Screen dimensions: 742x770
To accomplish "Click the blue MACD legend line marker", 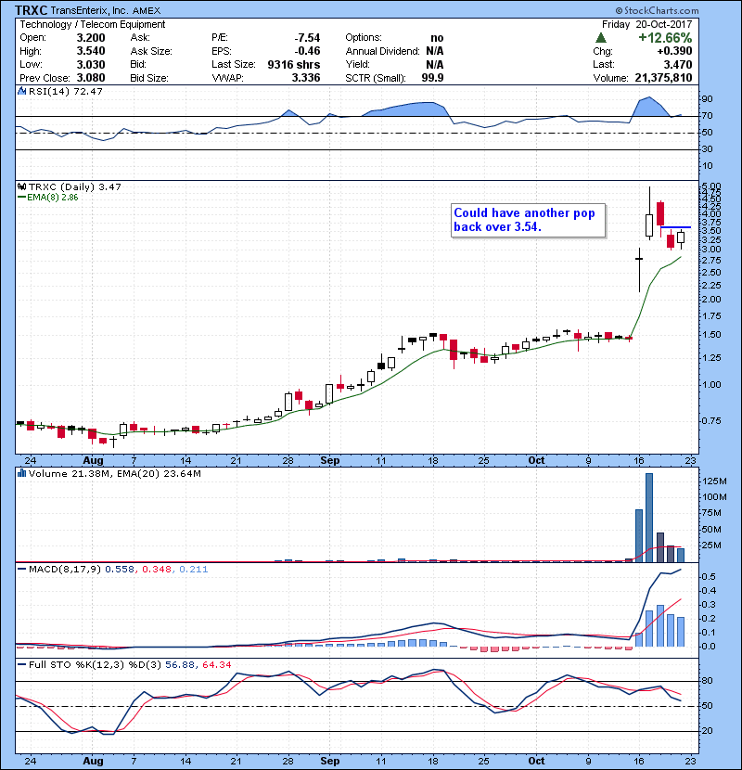I will (x=21, y=570).
